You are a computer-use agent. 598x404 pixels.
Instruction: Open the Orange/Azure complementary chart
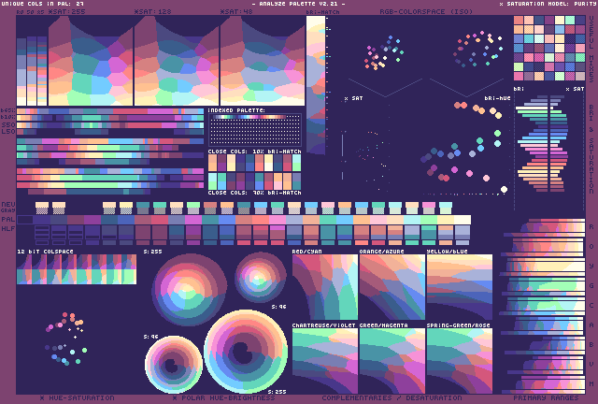click(392, 287)
